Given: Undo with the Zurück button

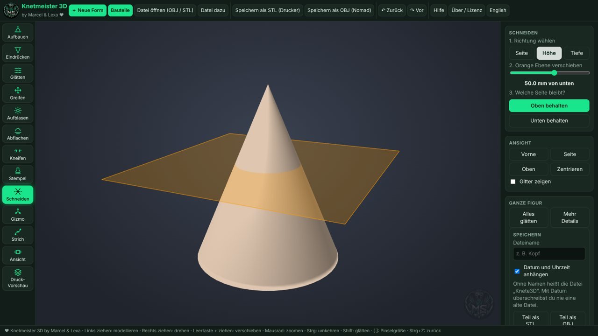Looking at the screenshot, I should (392, 10).
